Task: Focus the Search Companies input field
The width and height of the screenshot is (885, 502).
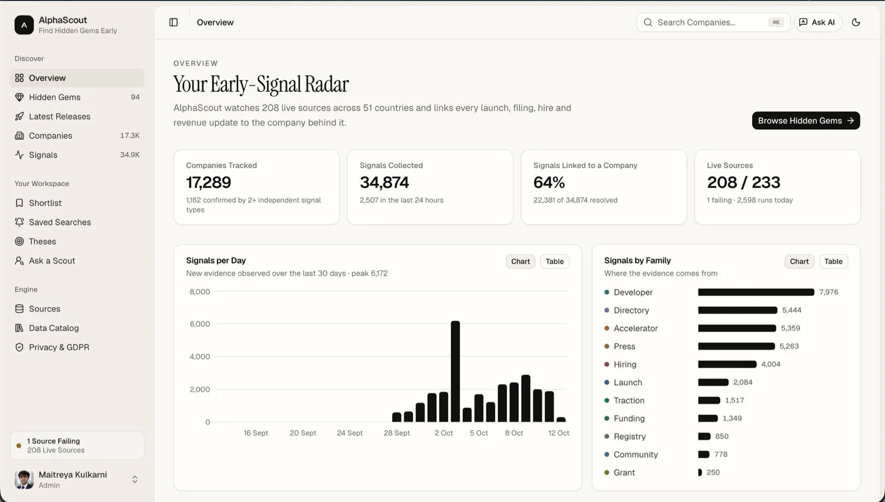Action: point(713,23)
